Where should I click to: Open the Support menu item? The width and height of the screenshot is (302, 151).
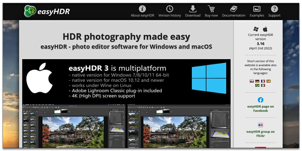[x=274, y=11]
